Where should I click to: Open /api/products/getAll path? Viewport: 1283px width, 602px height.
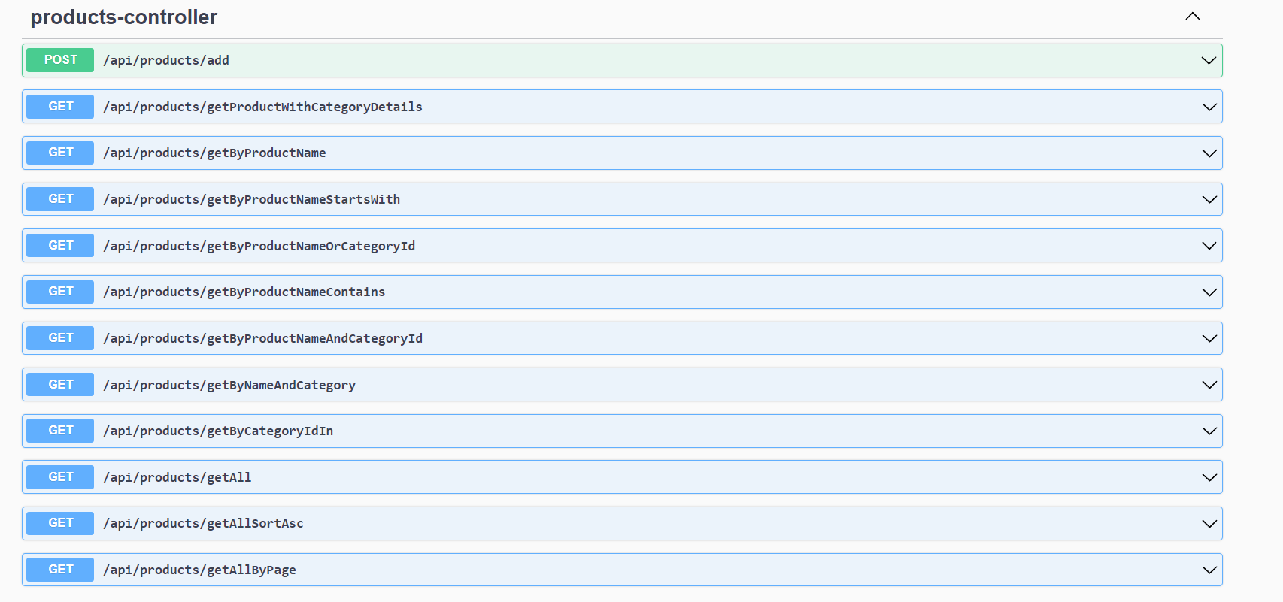(x=177, y=477)
